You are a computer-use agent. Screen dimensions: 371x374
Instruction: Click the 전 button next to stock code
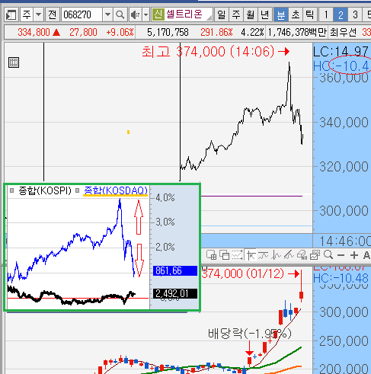point(52,15)
